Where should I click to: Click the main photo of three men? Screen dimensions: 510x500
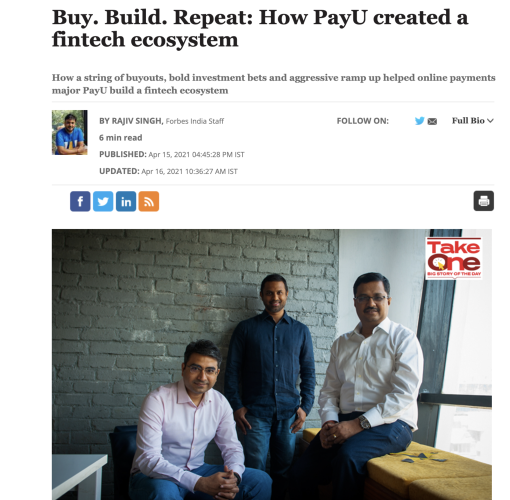[272, 364]
